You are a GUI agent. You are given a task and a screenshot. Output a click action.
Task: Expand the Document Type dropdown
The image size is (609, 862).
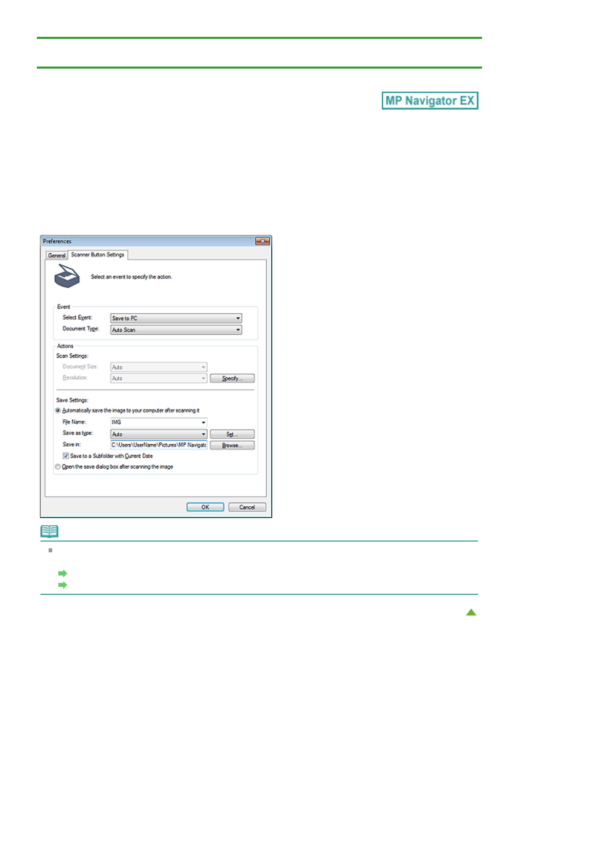[176, 330]
